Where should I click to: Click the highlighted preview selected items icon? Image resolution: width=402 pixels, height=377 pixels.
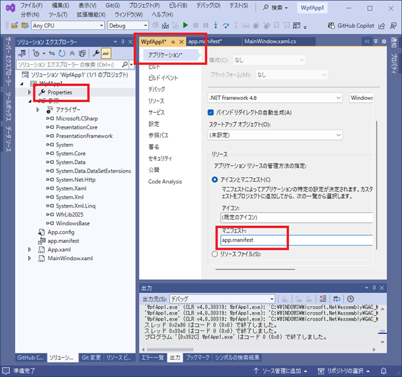pos(106,53)
